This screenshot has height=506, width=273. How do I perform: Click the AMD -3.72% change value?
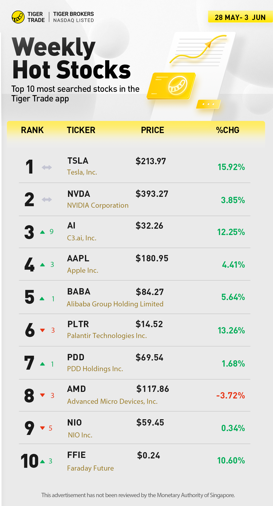click(x=231, y=395)
